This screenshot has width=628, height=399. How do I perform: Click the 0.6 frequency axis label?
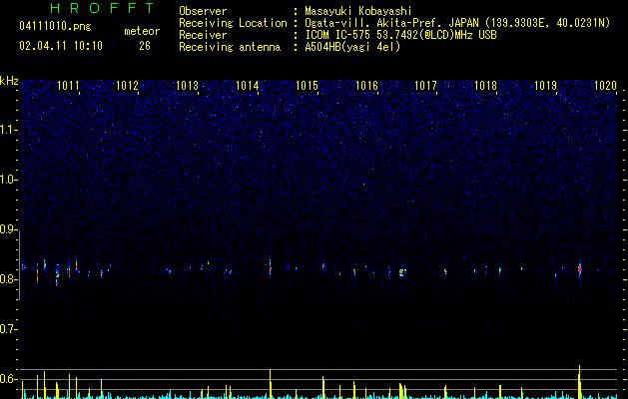(x=9, y=379)
